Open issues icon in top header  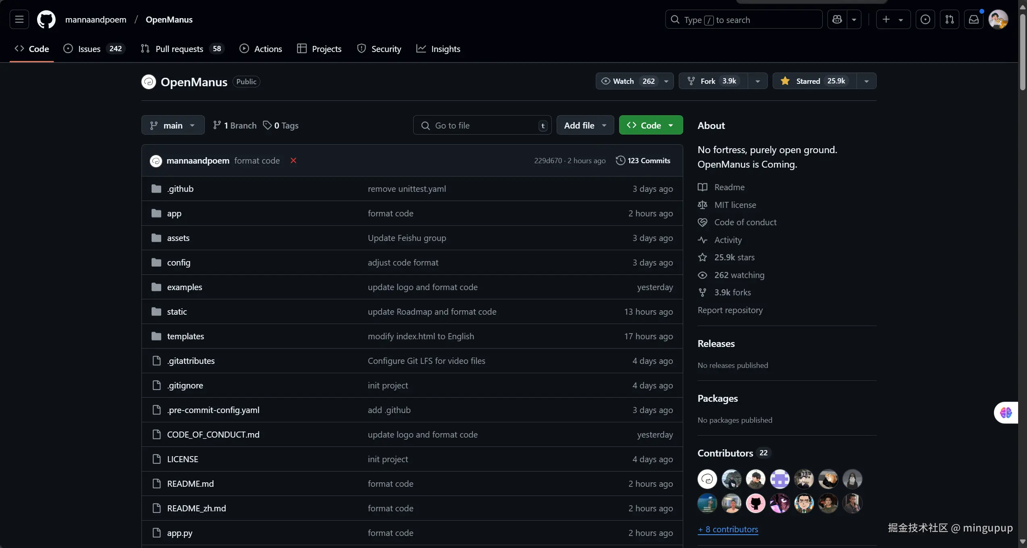coord(925,19)
